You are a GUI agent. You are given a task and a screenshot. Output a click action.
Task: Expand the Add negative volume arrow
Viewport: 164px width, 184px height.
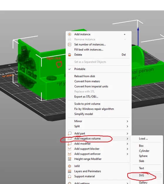pos(127,139)
